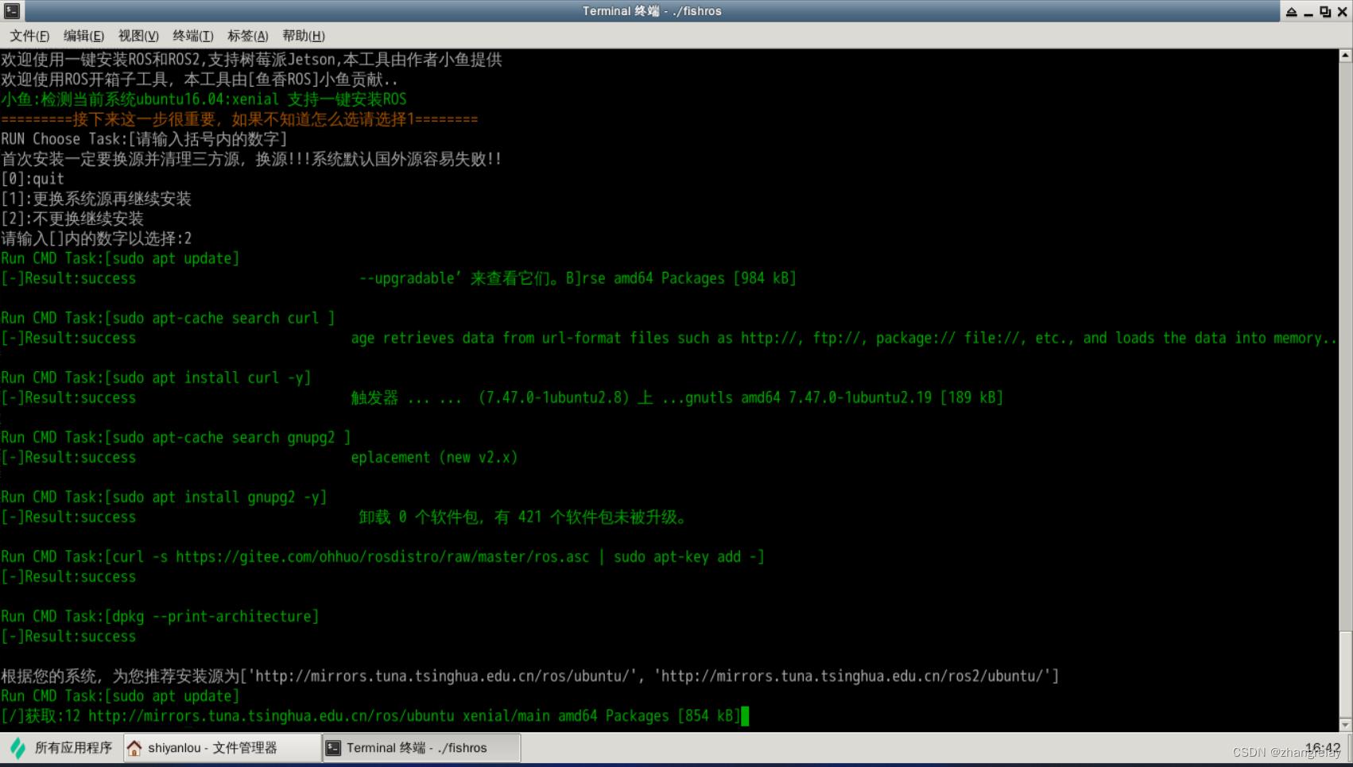Click the gitee ros.asc URL text

click(x=382, y=557)
